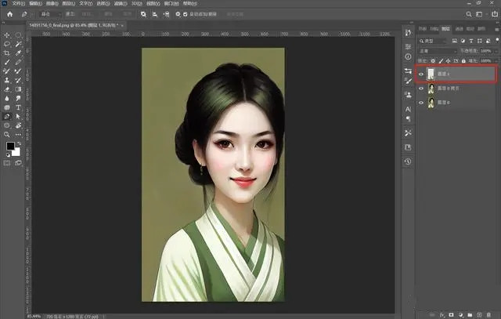This screenshot has width=501, height=319.
Task: Select the Magic Wand tool
Action: [x=18, y=44]
